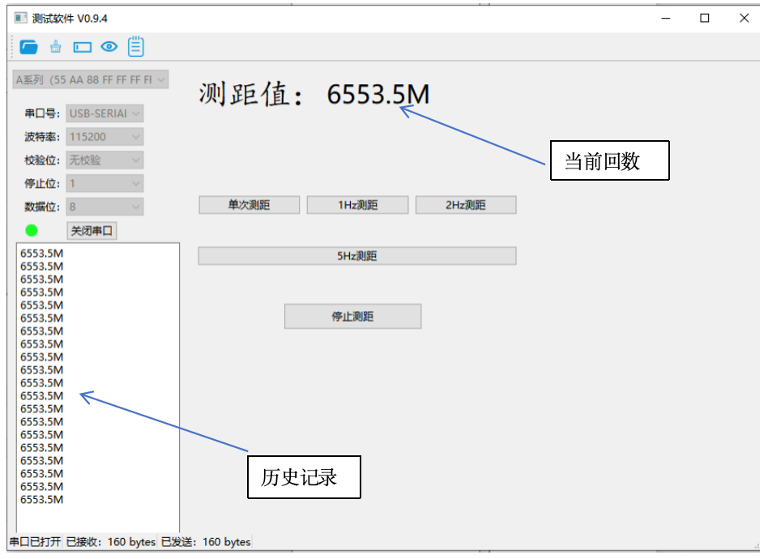Start 2Hz测距 continuous measurement

pos(466,205)
